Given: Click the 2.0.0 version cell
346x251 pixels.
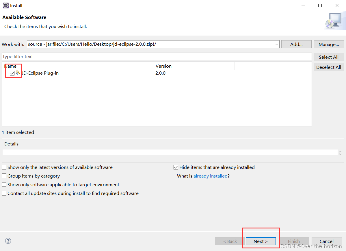Looking at the screenshot, I should (160, 73).
